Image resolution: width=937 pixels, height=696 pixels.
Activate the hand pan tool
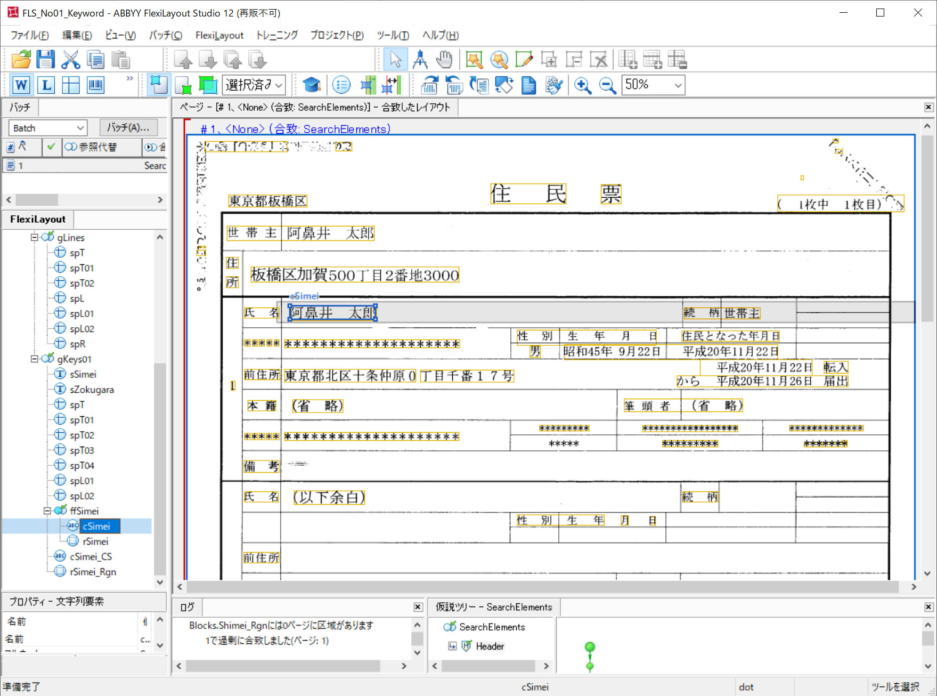pos(444,60)
